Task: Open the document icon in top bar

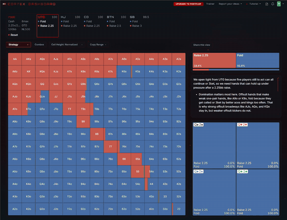Action: tap(267, 4)
